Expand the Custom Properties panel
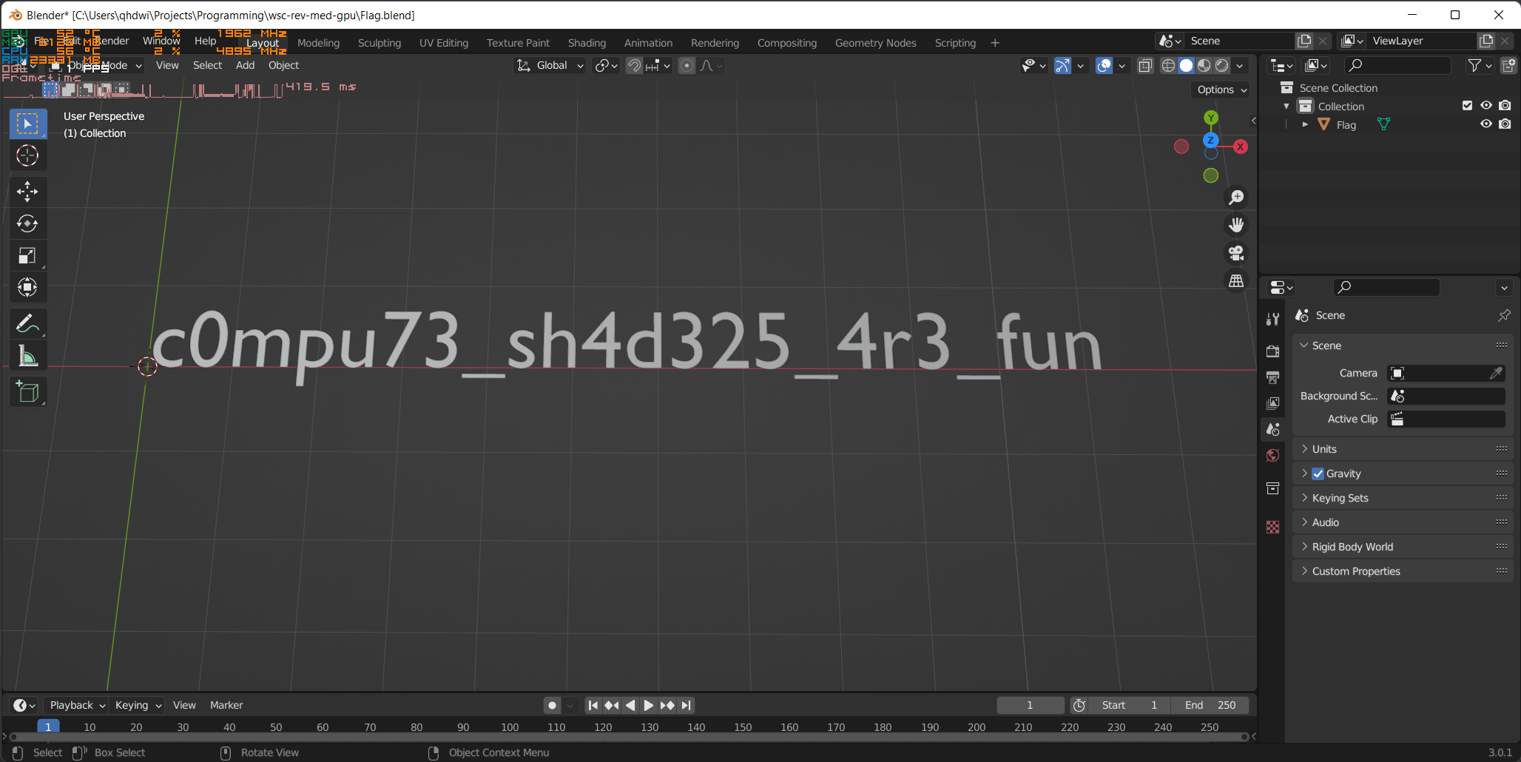This screenshot has height=762, width=1521. pyautogui.click(x=1403, y=571)
